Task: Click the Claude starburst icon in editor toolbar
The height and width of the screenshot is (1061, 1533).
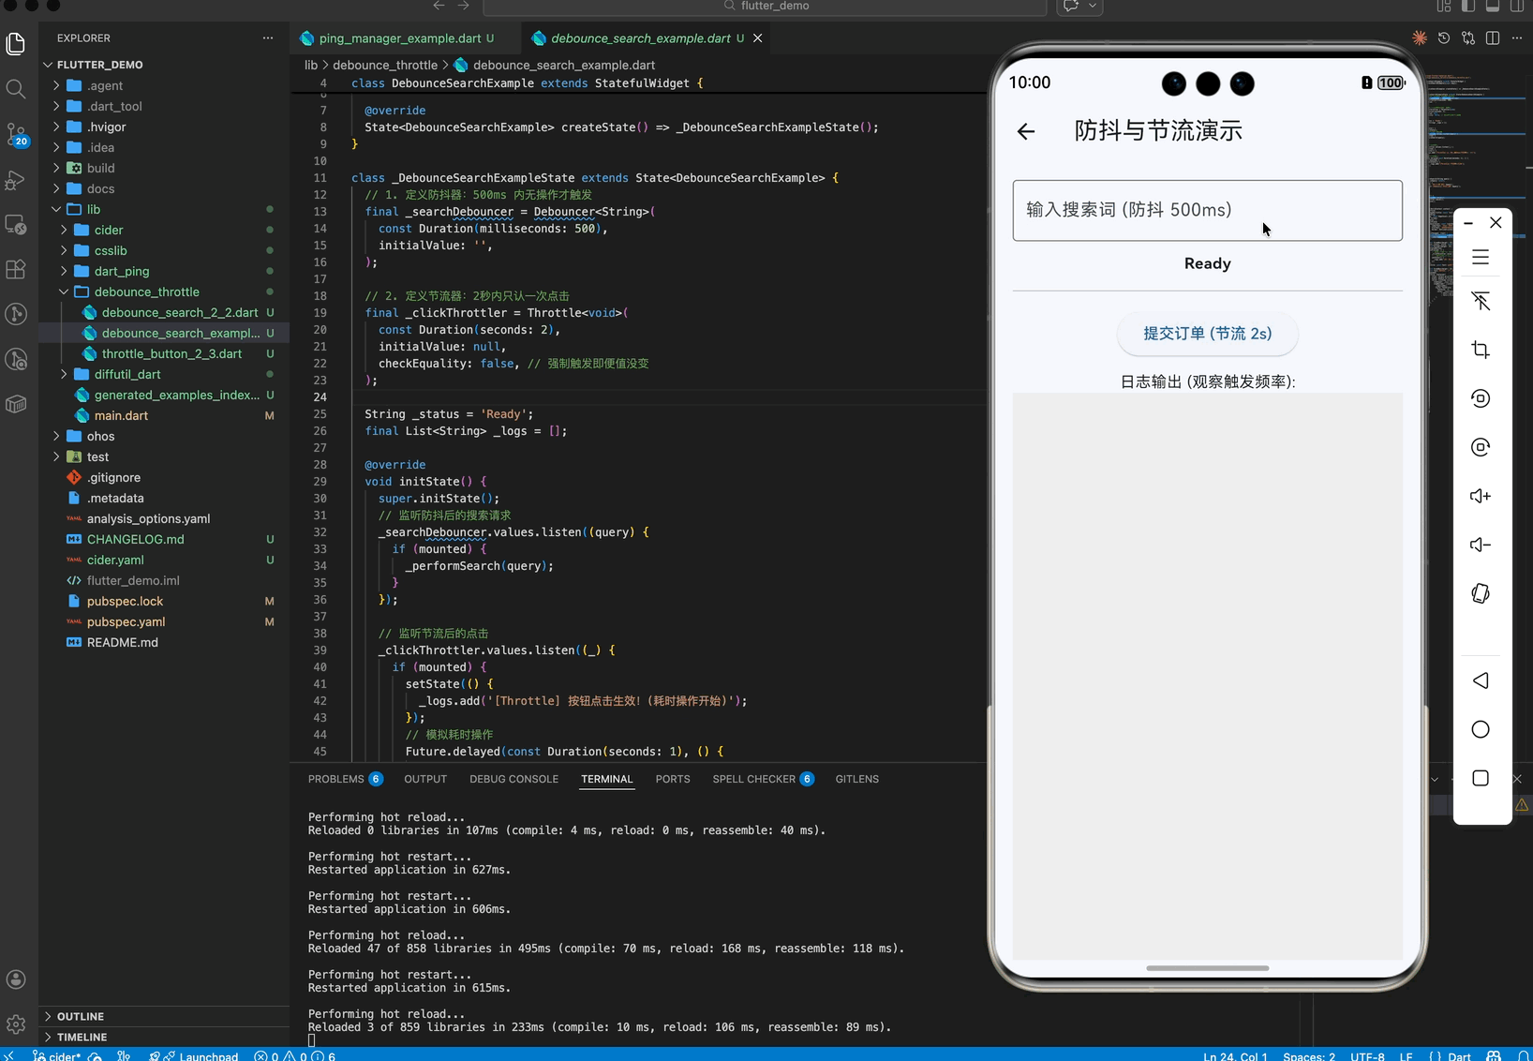Action: click(1420, 38)
